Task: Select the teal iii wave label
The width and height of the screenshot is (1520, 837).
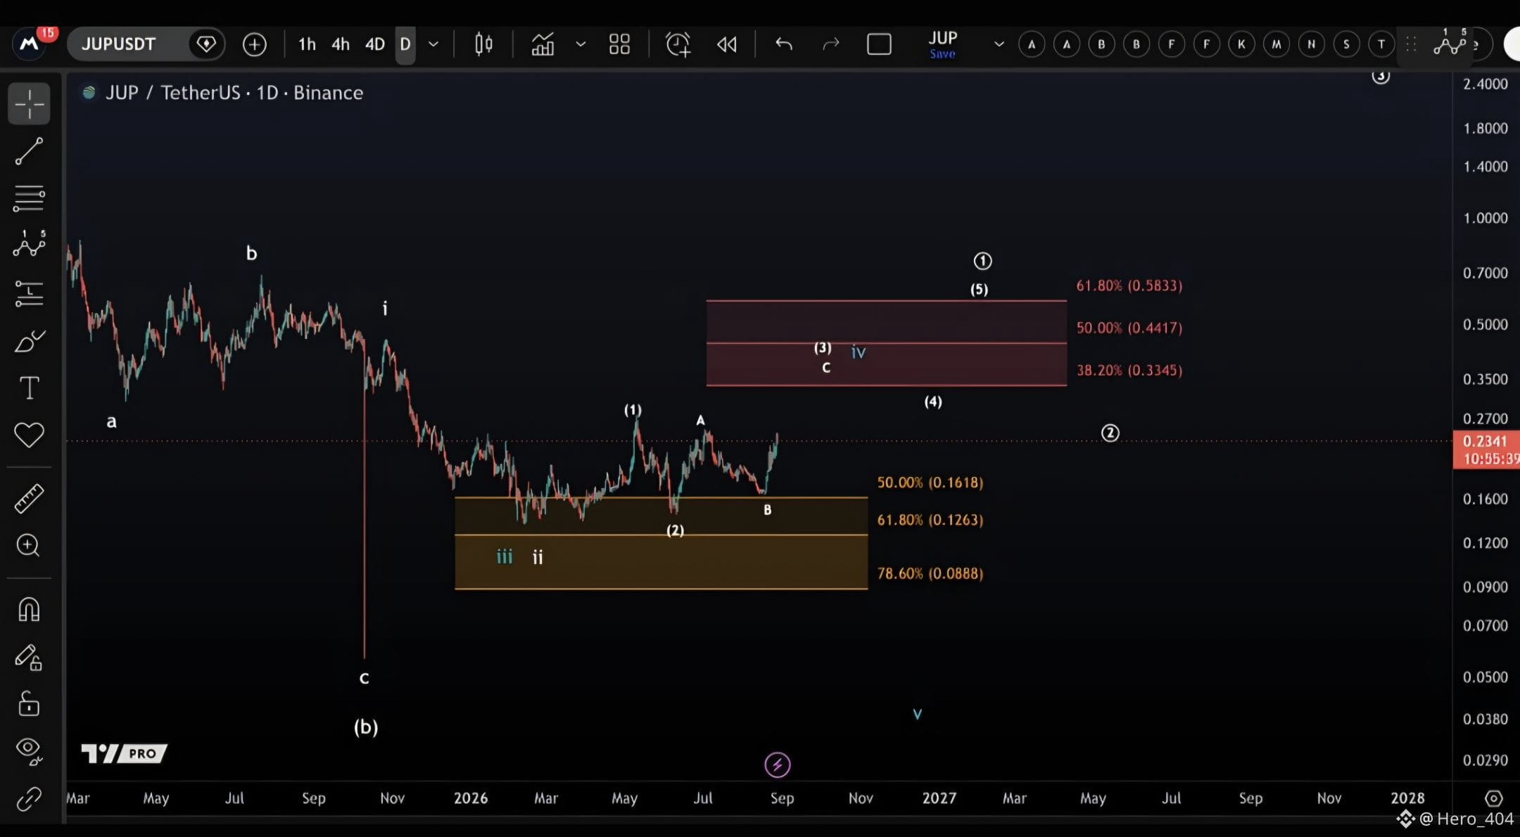Action: coord(505,557)
